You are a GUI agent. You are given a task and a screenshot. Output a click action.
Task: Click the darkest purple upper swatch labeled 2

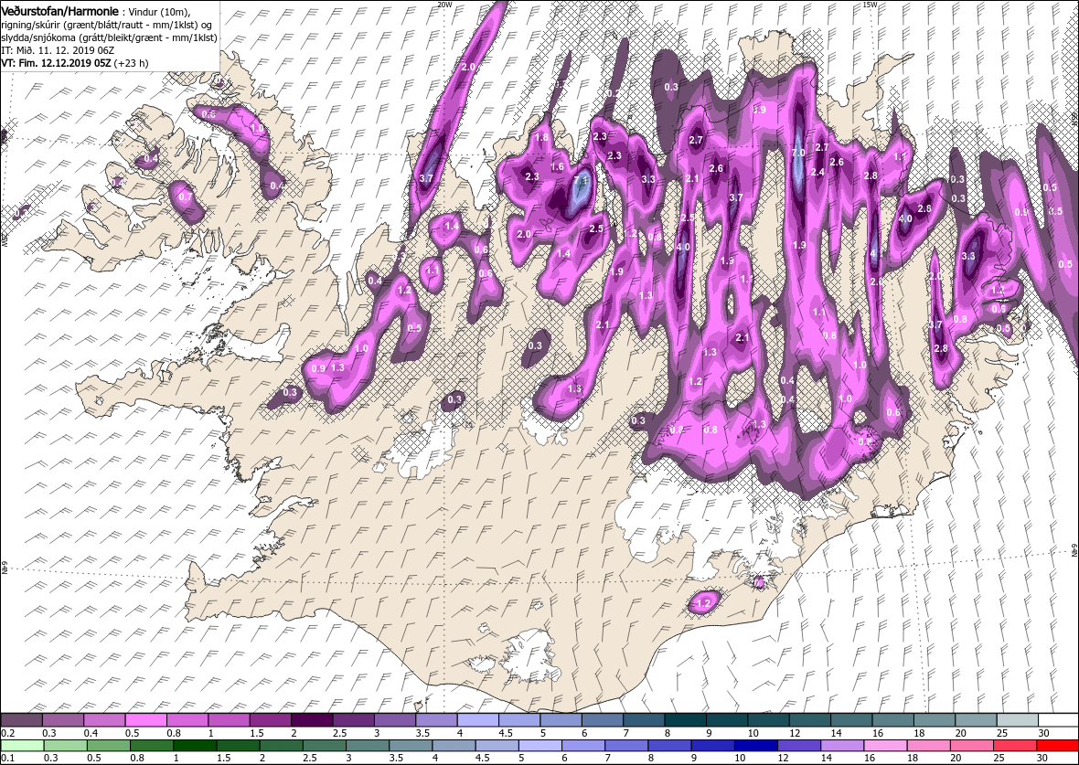pos(313,719)
